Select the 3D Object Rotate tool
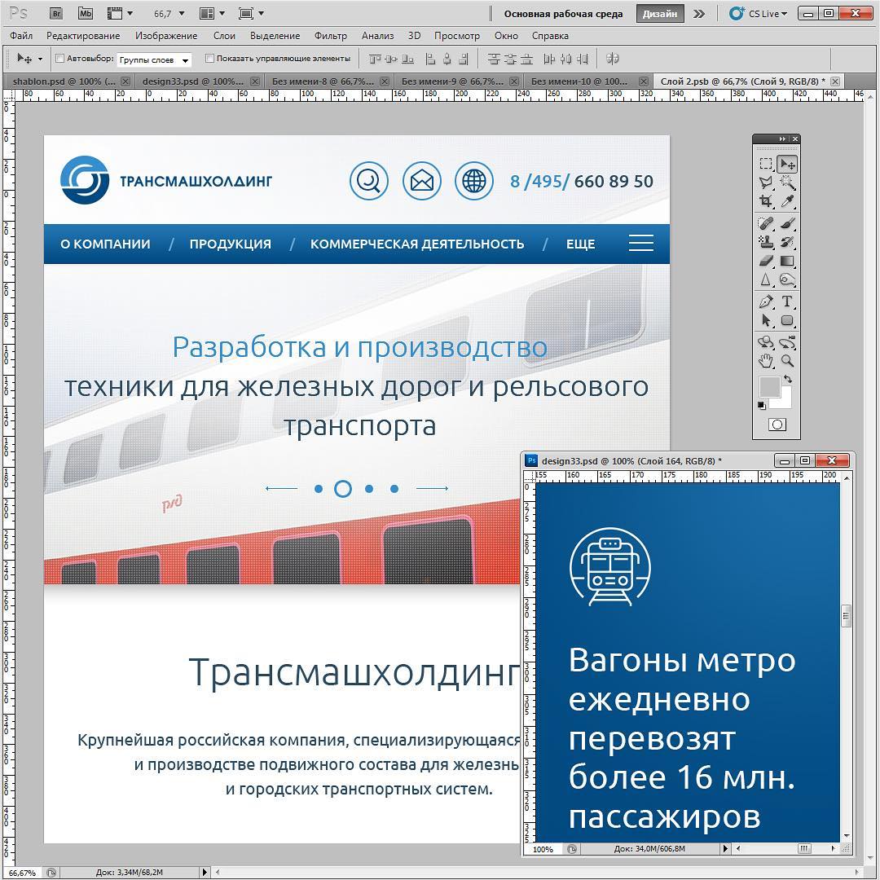The height and width of the screenshot is (880, 880). coord(766,342)
